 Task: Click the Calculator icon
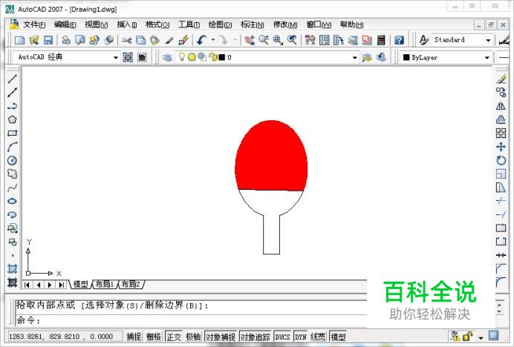(381, 40)
